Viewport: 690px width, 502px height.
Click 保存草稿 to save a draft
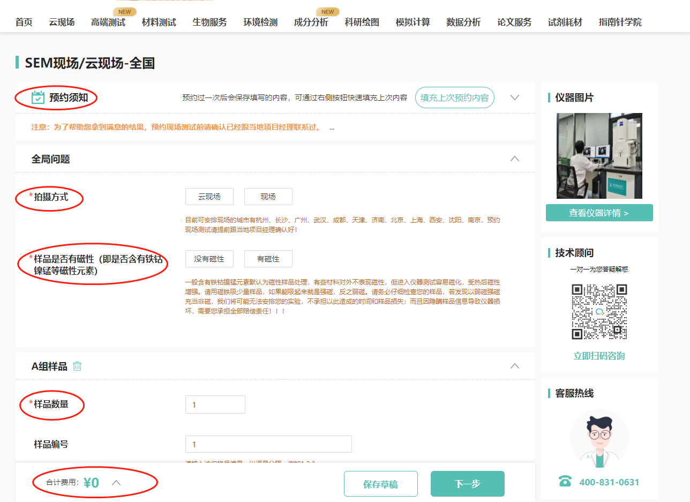[x=381, y=483]
